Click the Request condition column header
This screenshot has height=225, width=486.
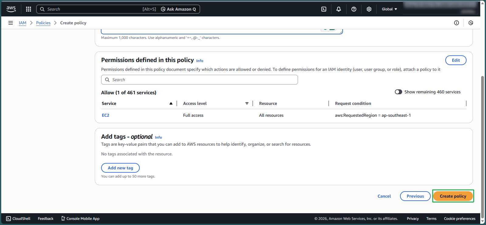point(353,103)
